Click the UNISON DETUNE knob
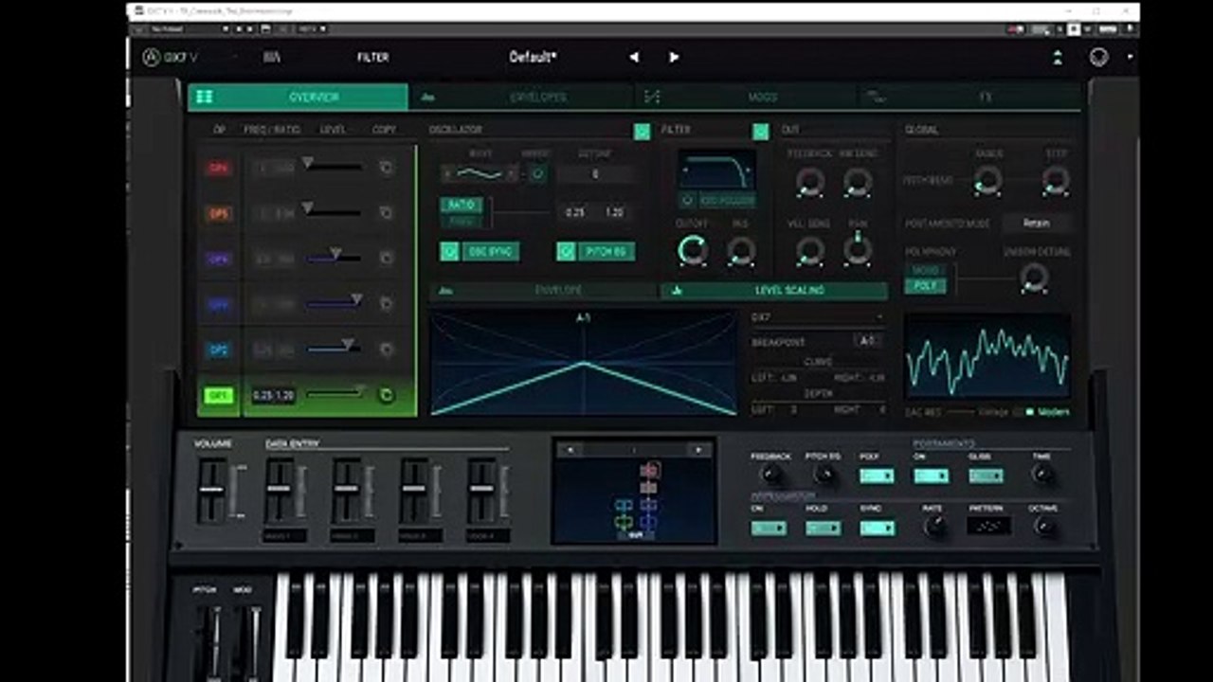Screen dimensions: 1213x682 [1035, 278]
